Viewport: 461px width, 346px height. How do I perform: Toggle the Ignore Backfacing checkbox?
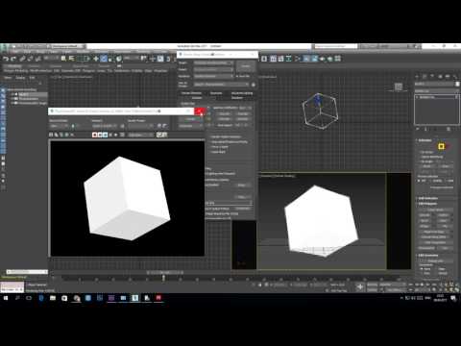(x=420, y=157)
